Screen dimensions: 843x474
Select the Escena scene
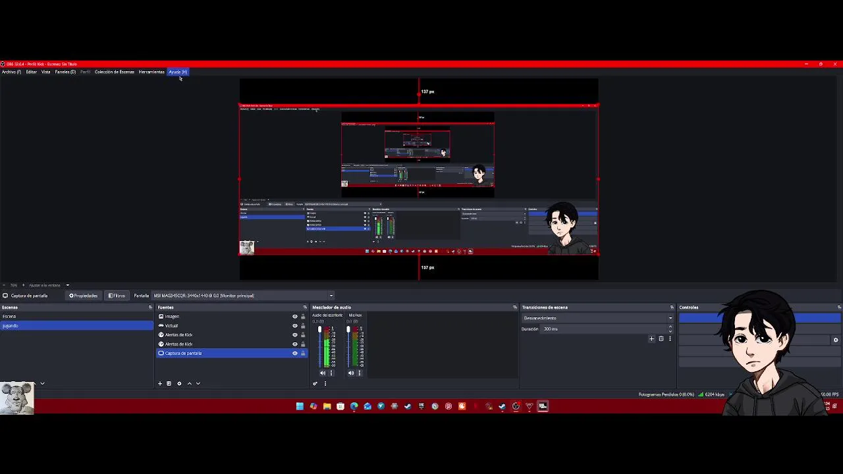(x=76, y=317)
